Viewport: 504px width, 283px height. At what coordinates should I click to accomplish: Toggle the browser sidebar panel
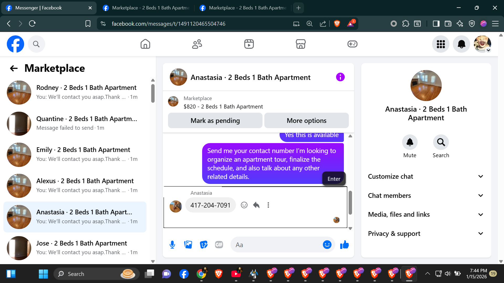(x=436, y=24)
